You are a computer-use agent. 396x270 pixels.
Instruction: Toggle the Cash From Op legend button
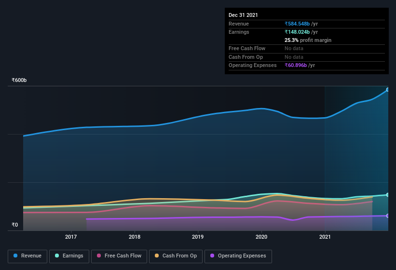point(176,256)
